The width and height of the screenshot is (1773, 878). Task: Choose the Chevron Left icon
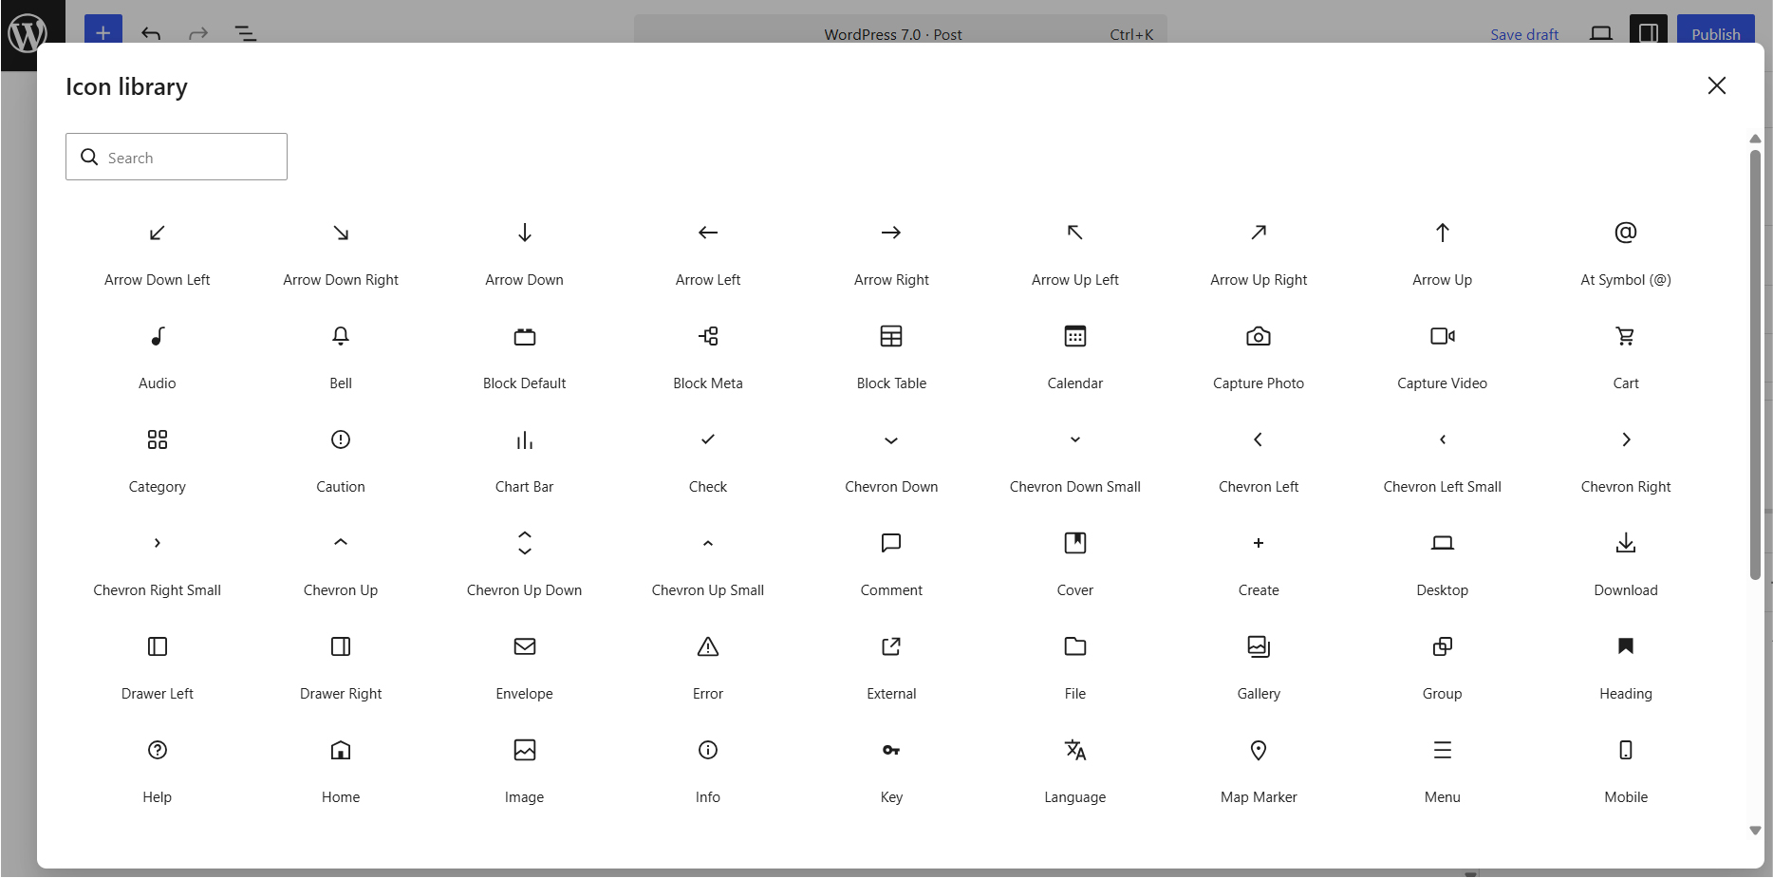point(1259,439)
